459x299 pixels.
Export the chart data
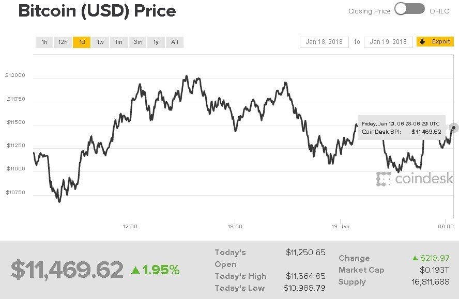[435, 42]
